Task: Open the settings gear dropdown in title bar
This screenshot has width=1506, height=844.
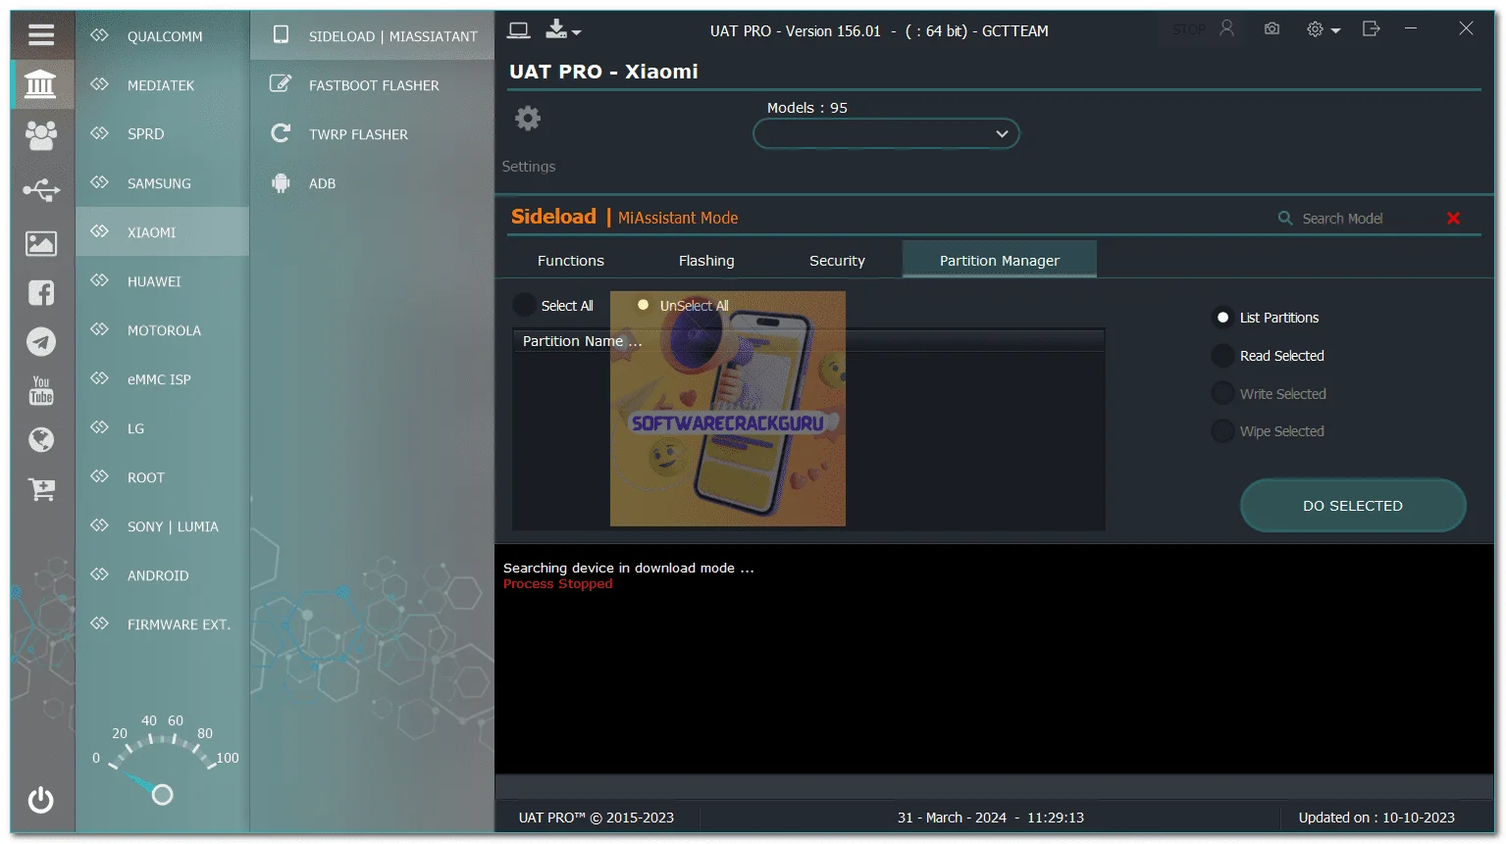Action: (1323, 30)
